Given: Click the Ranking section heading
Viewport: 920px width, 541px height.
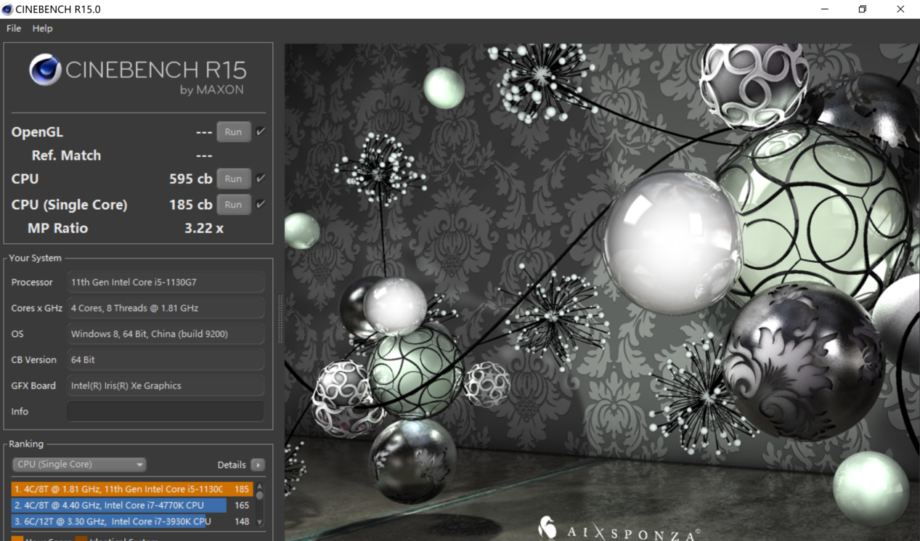Looking at the screenshot, I should click(26, 444).
